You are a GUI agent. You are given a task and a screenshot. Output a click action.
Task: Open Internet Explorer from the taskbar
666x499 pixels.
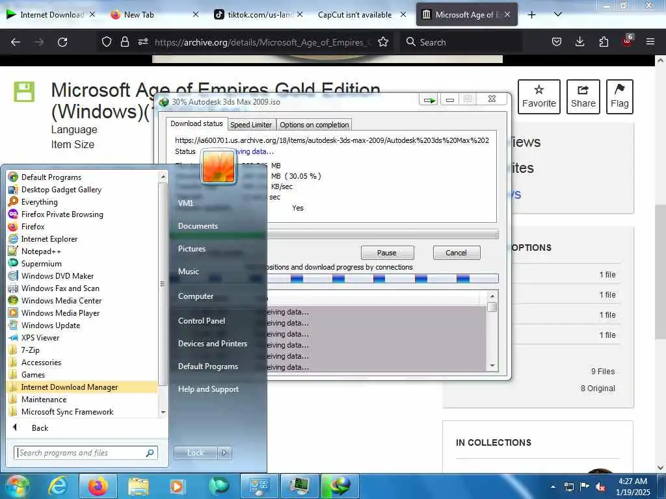tap(57, 486)
